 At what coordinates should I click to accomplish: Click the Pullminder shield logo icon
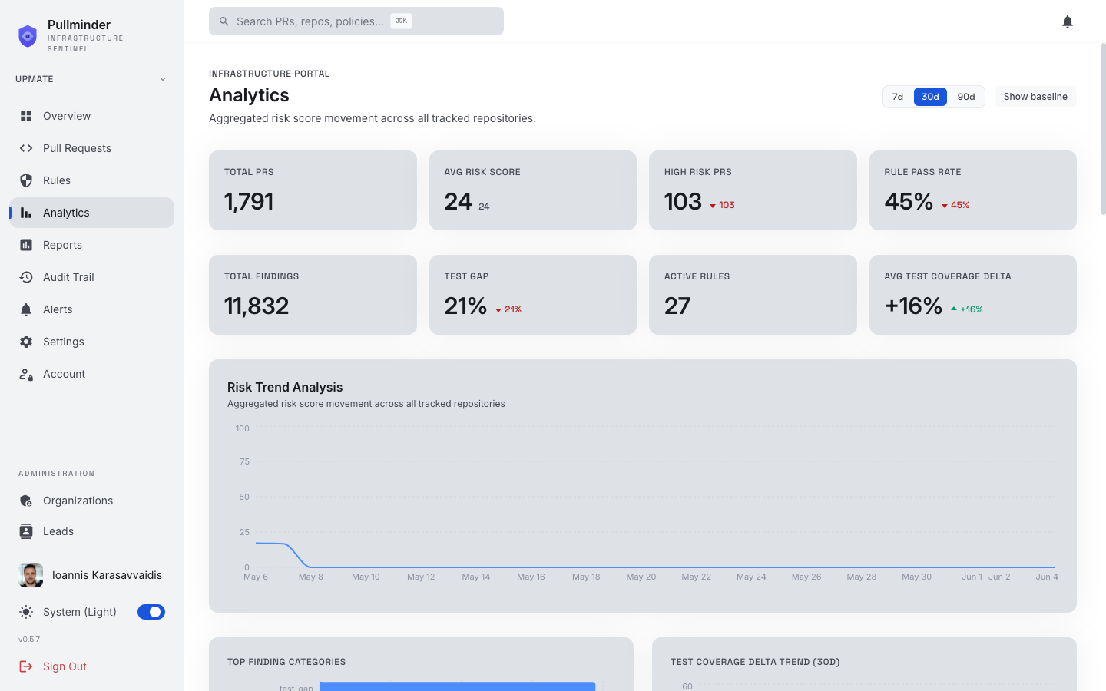point(28,36)
